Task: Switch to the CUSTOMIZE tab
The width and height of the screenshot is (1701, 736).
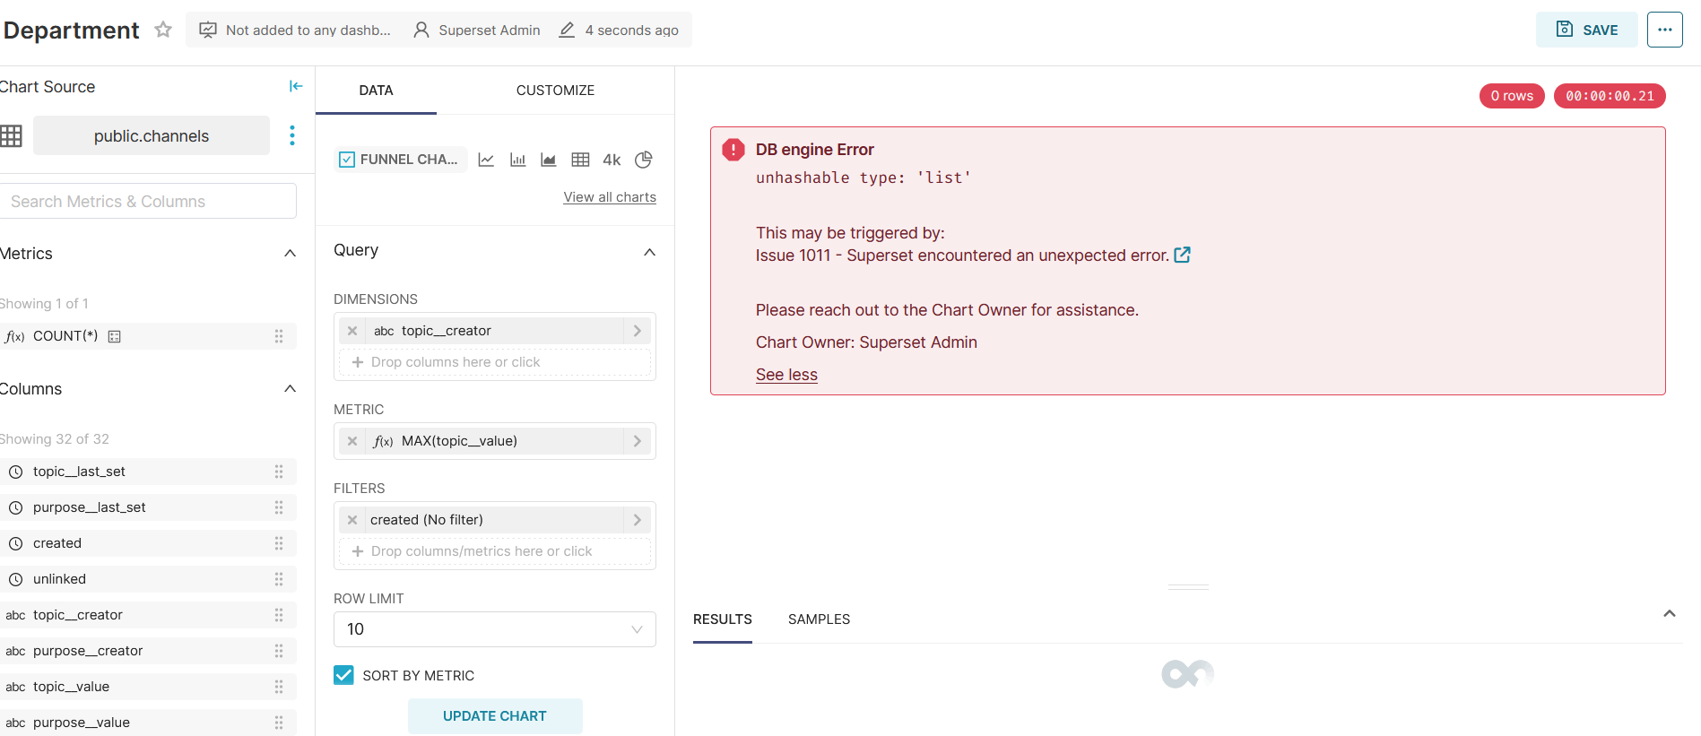Action: [x=555, y=90]
